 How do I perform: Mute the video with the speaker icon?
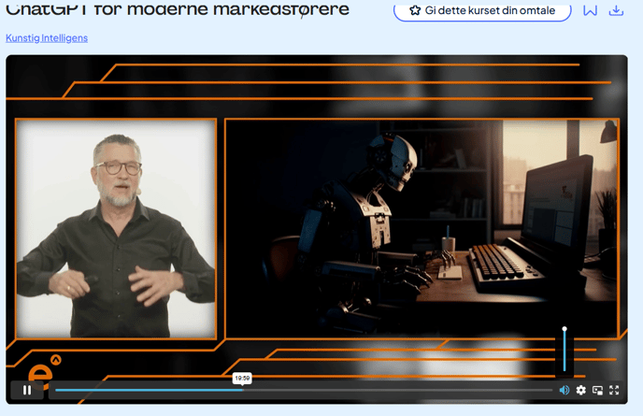pyautogui.click(x=564, y=390)
